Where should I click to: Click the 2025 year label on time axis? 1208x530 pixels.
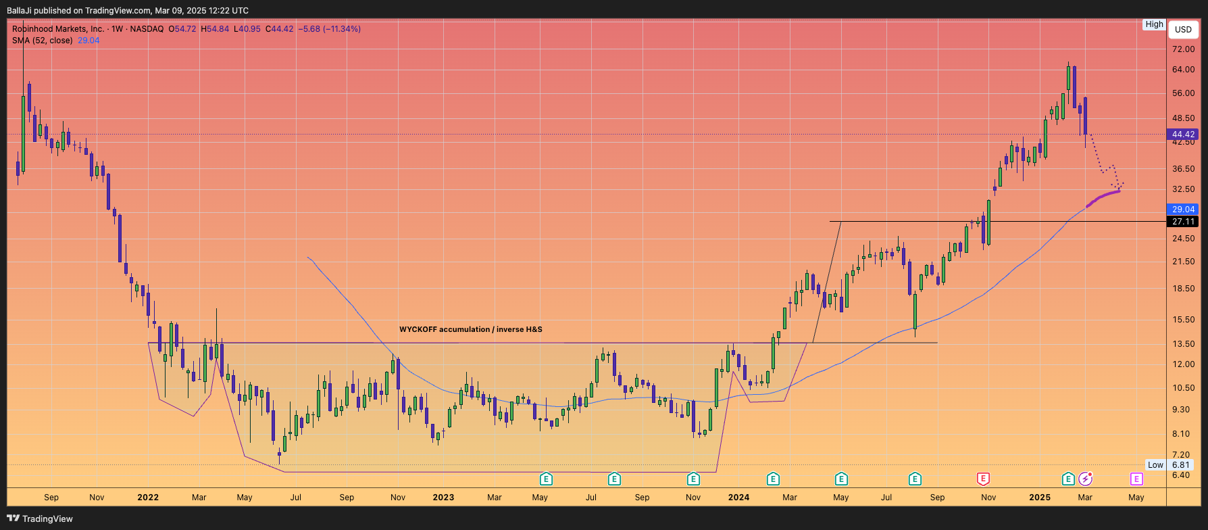pos(1040,498)
